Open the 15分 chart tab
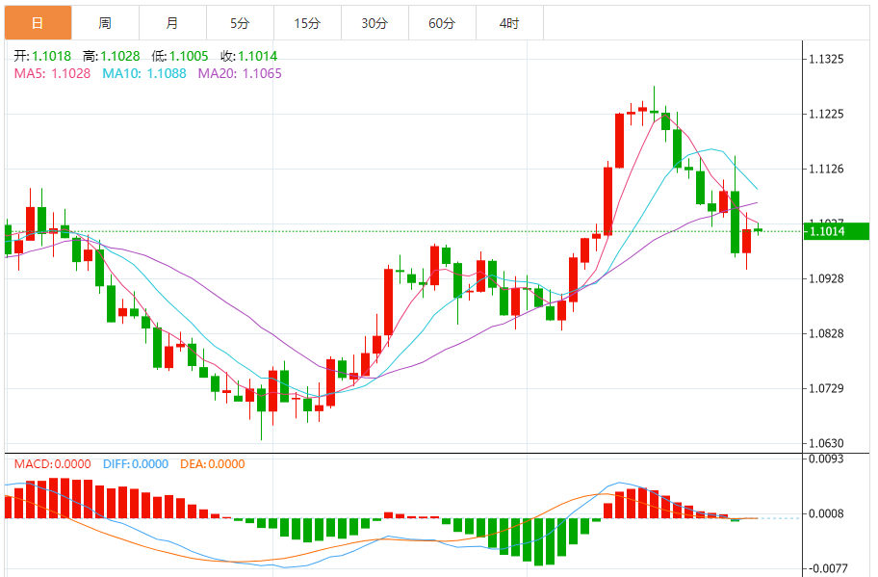This screenshot has height=577, width=878. point(307,23)
